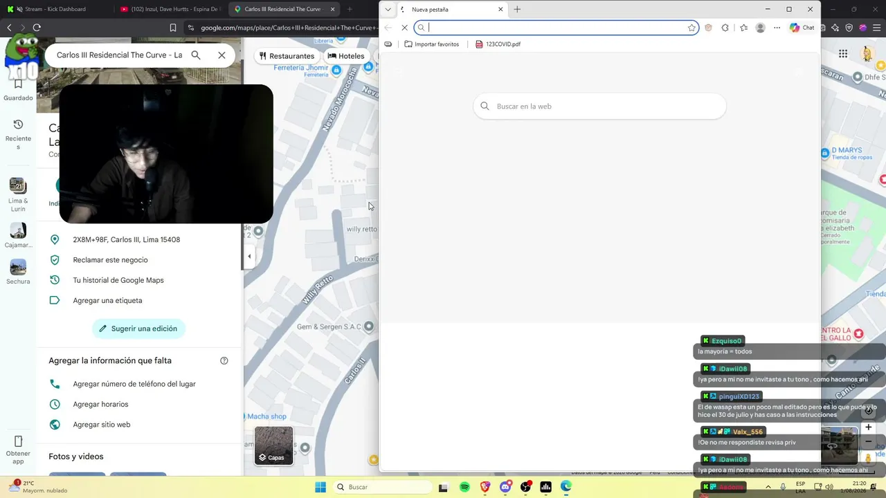This screenshot has width=886, height=498.
Task: Open site settings icon in Brave address bar
Action: coord(191,28)
